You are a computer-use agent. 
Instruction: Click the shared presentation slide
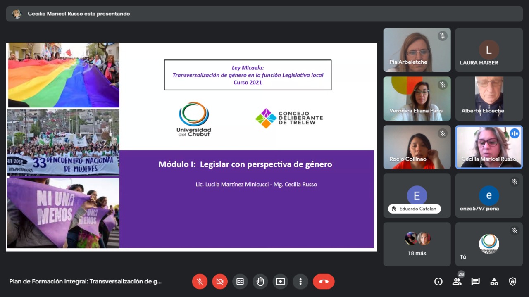click(191, 146)
